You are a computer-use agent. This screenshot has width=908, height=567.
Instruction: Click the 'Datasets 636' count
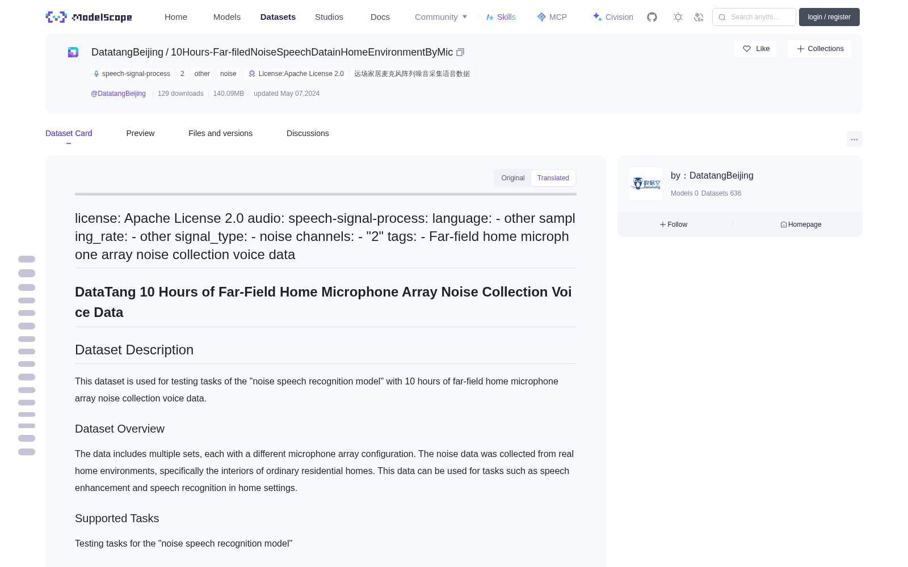pyautogui.click(x=721, y=193)
